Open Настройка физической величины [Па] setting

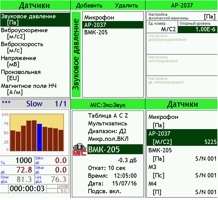(182, 16)
